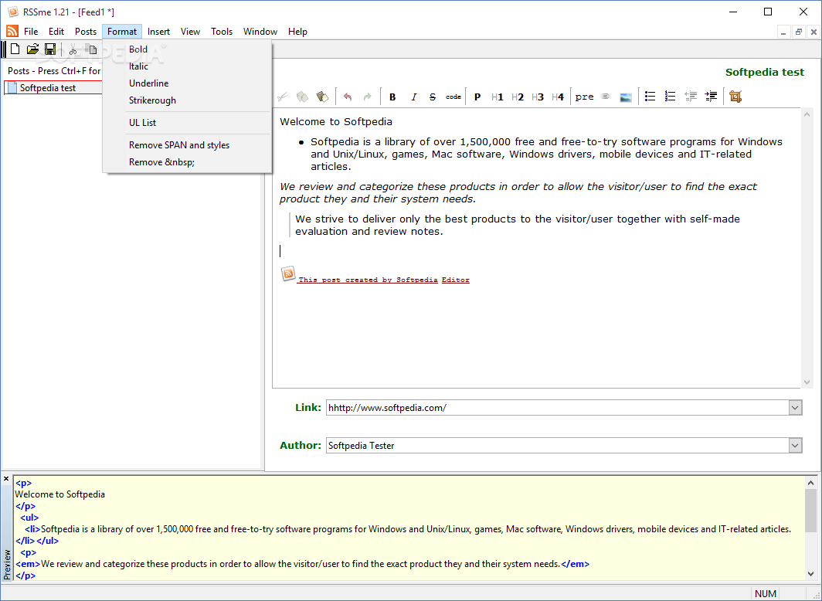This screenshot has width=822, height=601.
Task: Apply Heading 4 with the H4 button
Action: tap(558, 97)
